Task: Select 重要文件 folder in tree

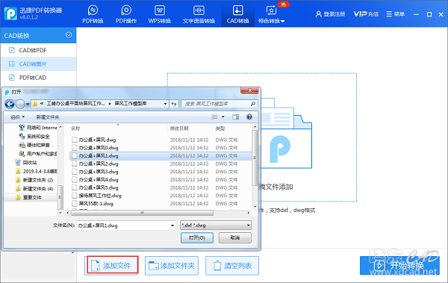Action: click(x=31, y=198)
